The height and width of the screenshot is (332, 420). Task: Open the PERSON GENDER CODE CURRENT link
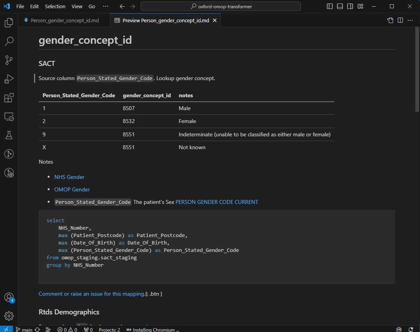pyautogui.click(x=217, y=202)
